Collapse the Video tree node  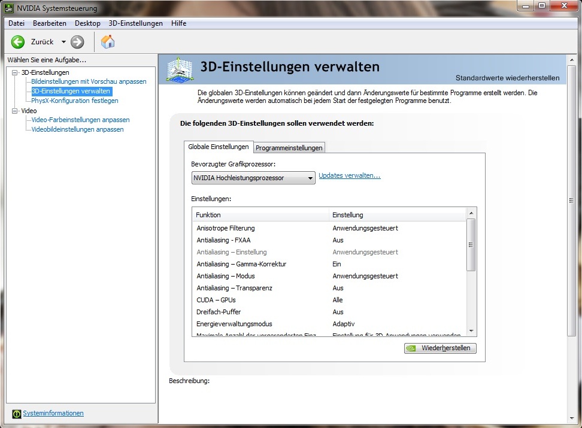point(15,111)
